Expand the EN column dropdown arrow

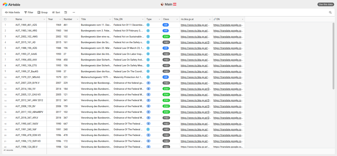[243, 19]
